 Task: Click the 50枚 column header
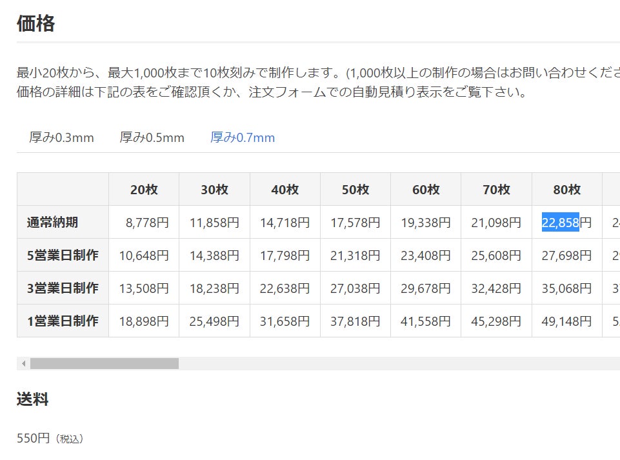tap(355, 190)
